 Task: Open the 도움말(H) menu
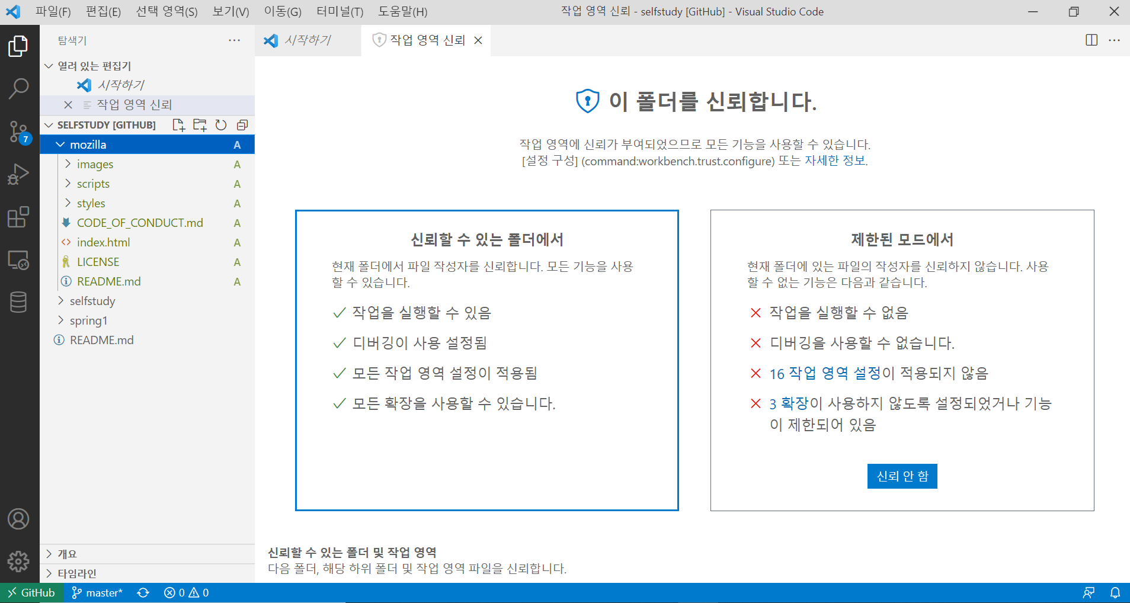click(x=403, y=12)
